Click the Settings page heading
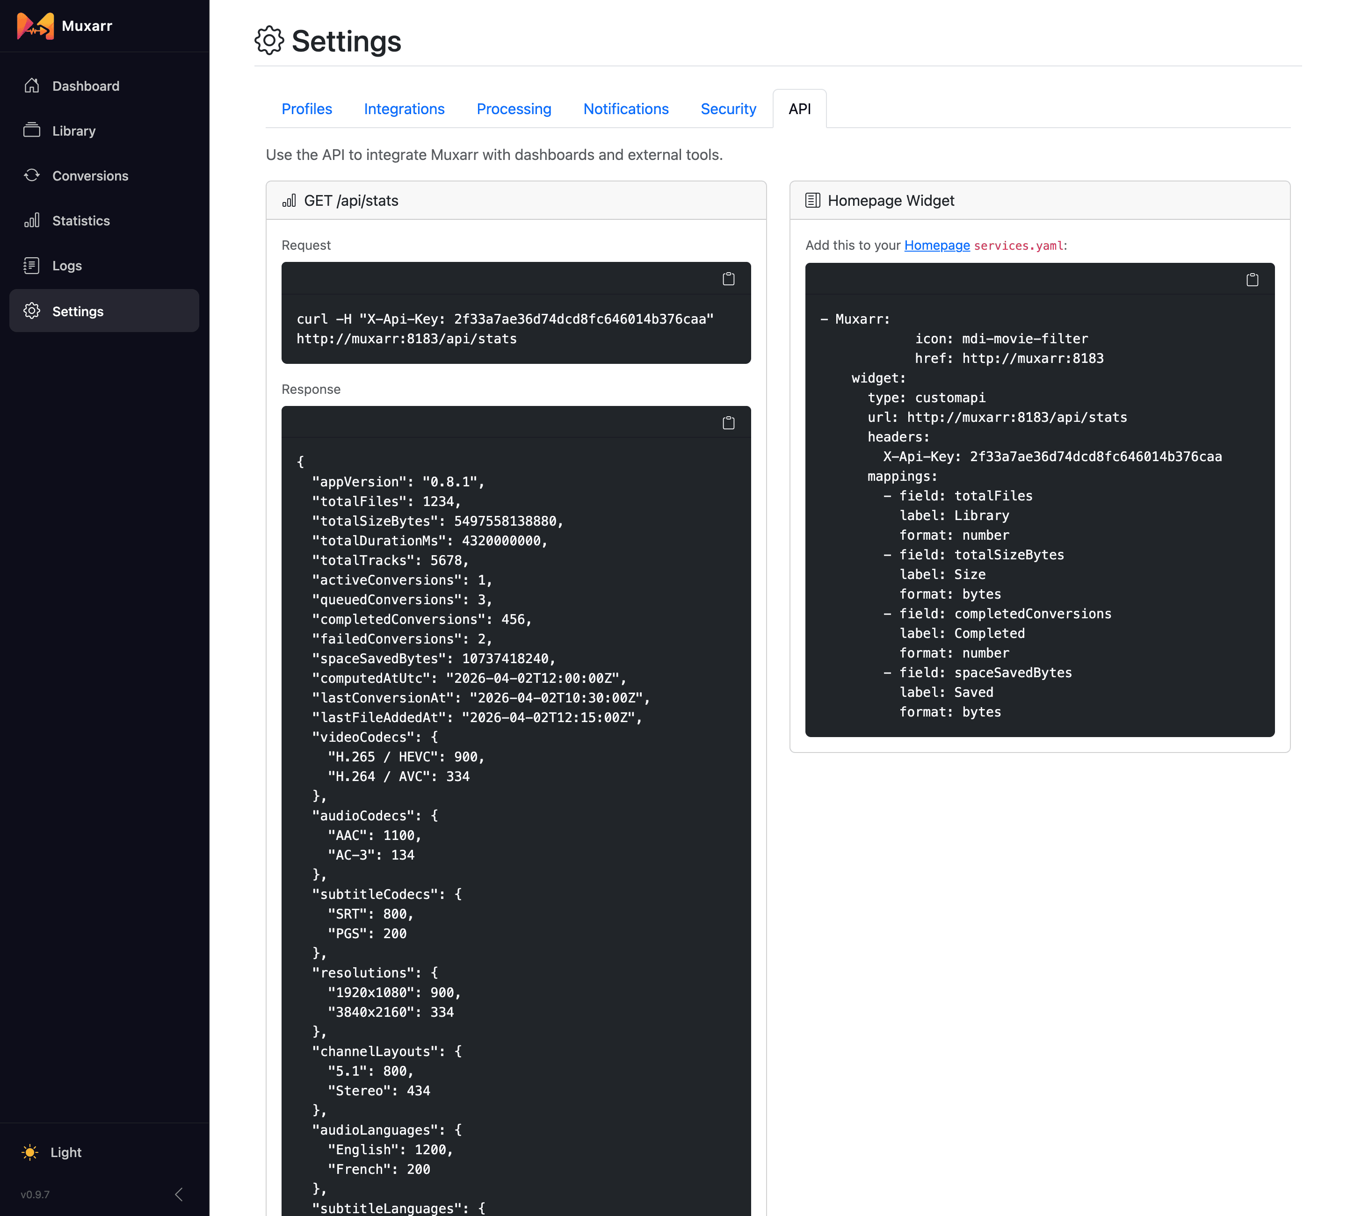Image resolution: width=1347 pixels, height=1216 pixels. 346,41
